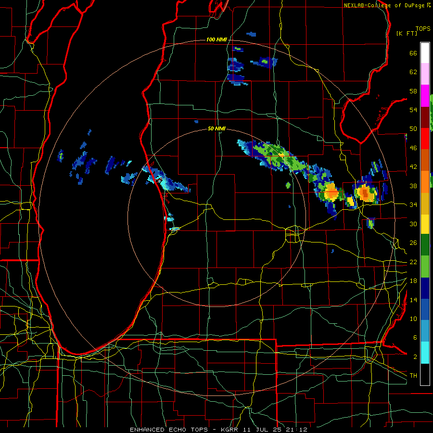Click the 50 legend scale value

[x=413, y=129]
